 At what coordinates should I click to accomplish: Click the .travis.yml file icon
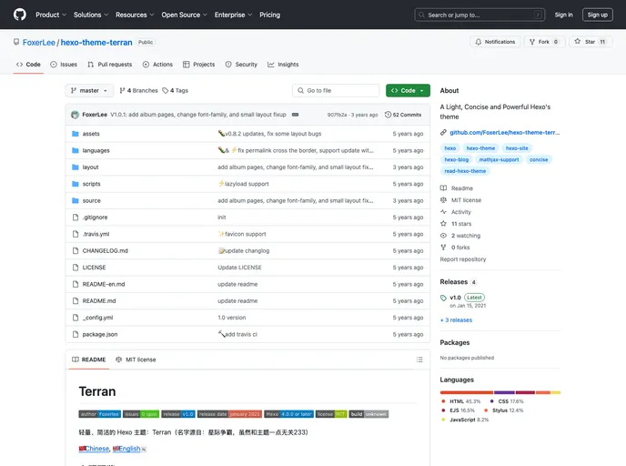coord(76,234)
